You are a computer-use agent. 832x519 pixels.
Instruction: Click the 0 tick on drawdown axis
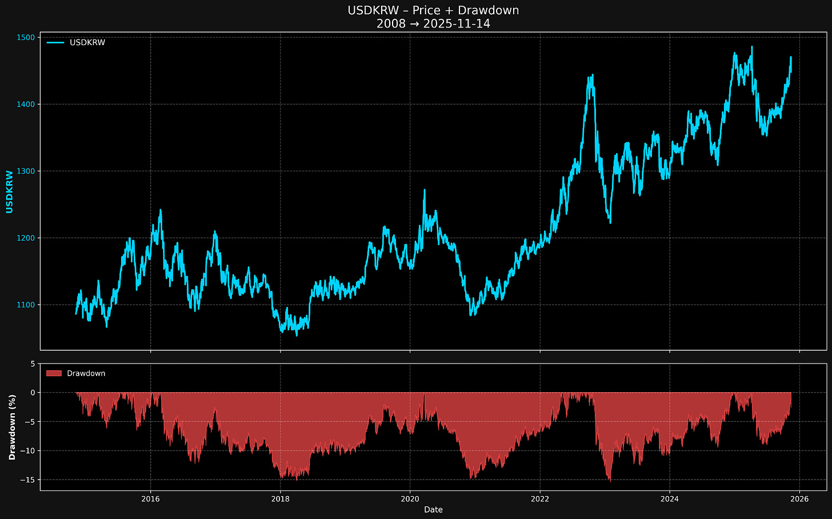pos(33,393)
